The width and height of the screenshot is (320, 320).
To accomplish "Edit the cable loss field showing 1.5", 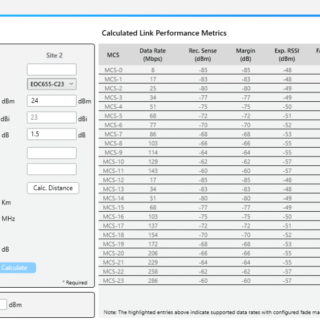I will pyautogui.click(x=51, y=134).
